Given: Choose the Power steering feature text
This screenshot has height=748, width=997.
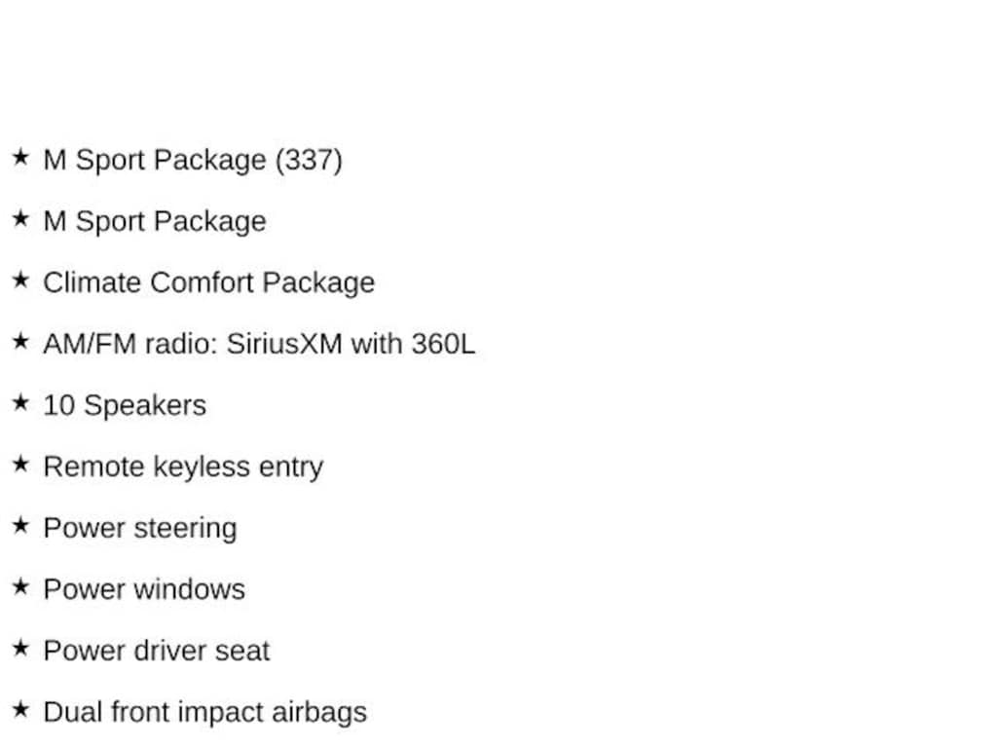Looking at the screenshot, I should pos(140,528).
